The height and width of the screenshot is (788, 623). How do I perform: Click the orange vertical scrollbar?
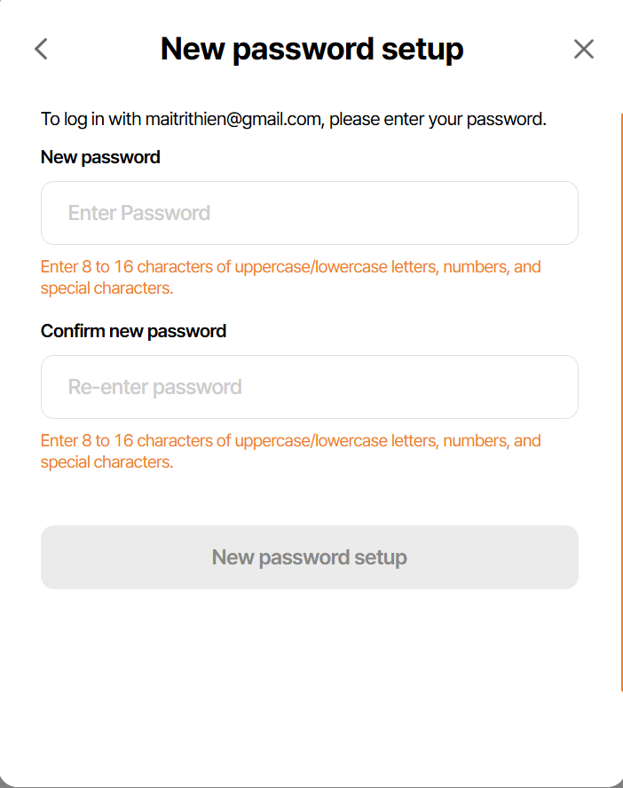620,399
